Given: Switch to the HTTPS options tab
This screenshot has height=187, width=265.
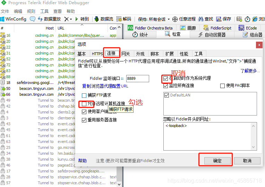Looking at the screenshot, I should coord(97,54).
